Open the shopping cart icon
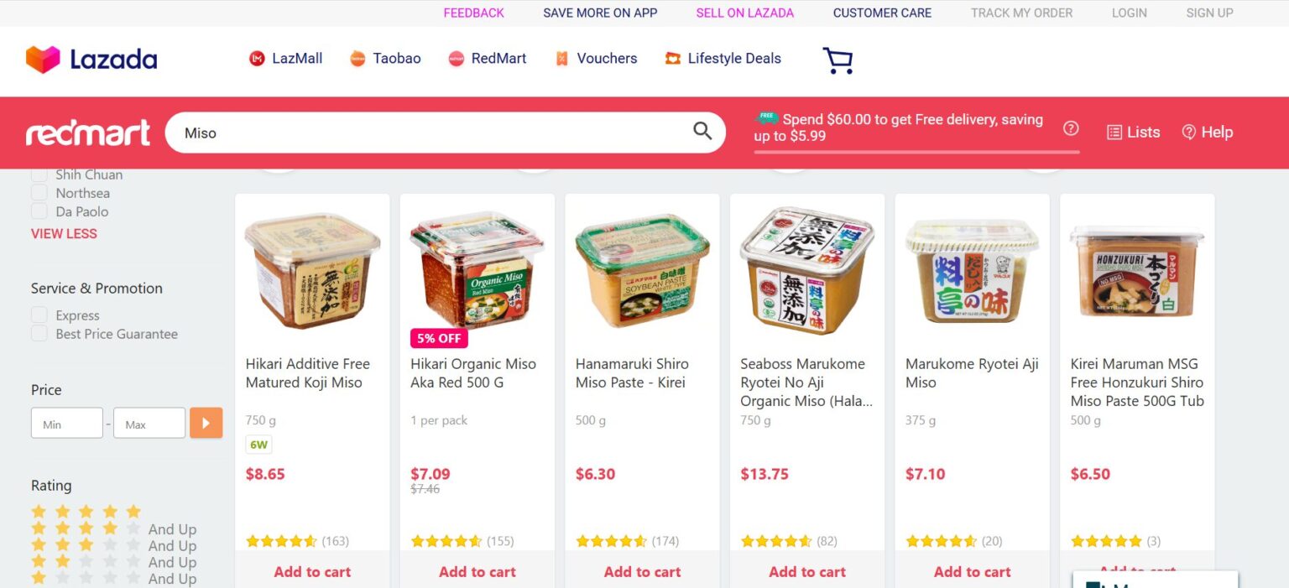Screen dimensions: 1289x588 [838, 60]
